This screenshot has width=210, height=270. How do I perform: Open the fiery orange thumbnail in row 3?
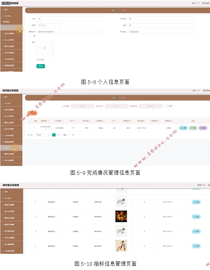[x=121, y=216]
